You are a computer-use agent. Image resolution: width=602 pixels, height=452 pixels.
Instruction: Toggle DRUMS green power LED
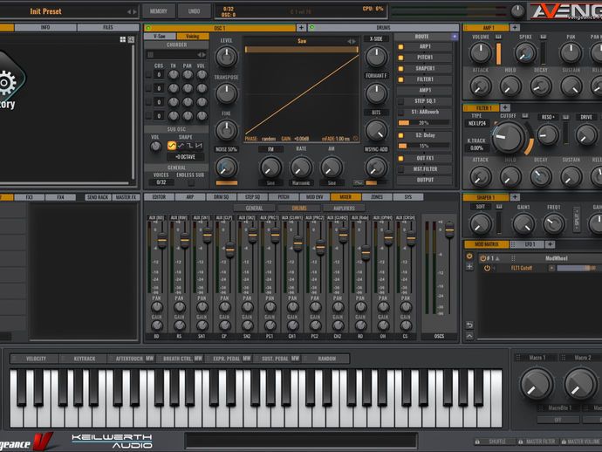coord(311,28)
